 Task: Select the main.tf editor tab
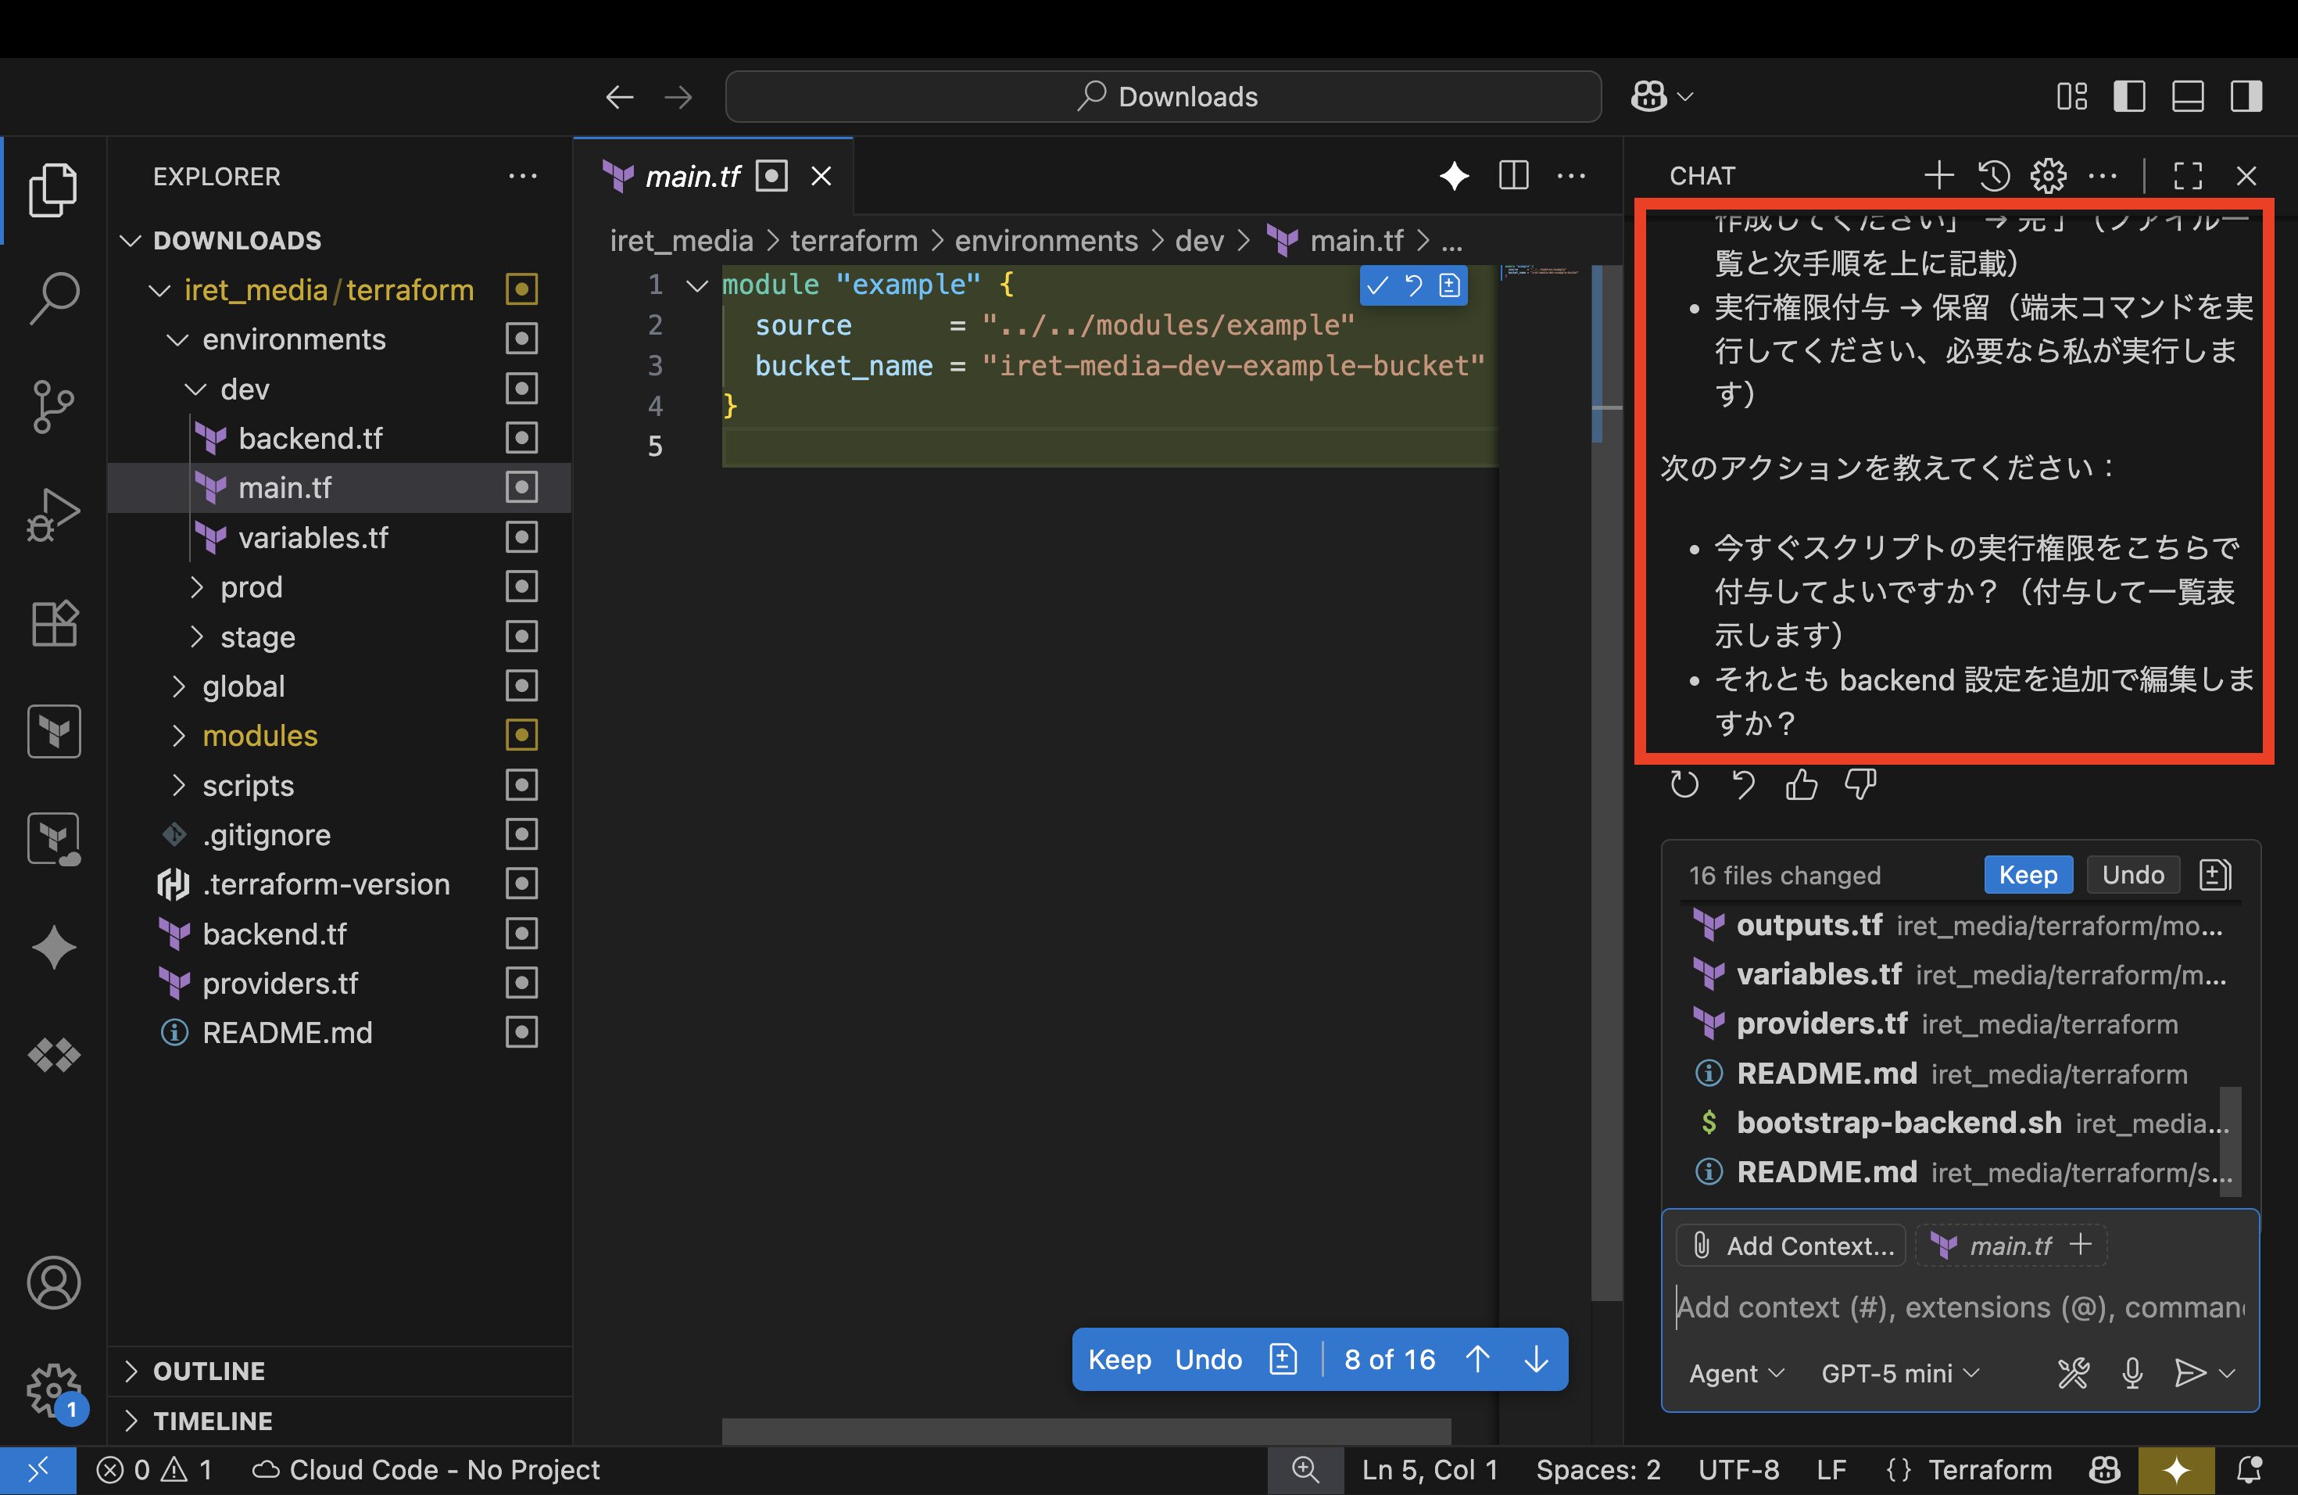click(693, 176)
